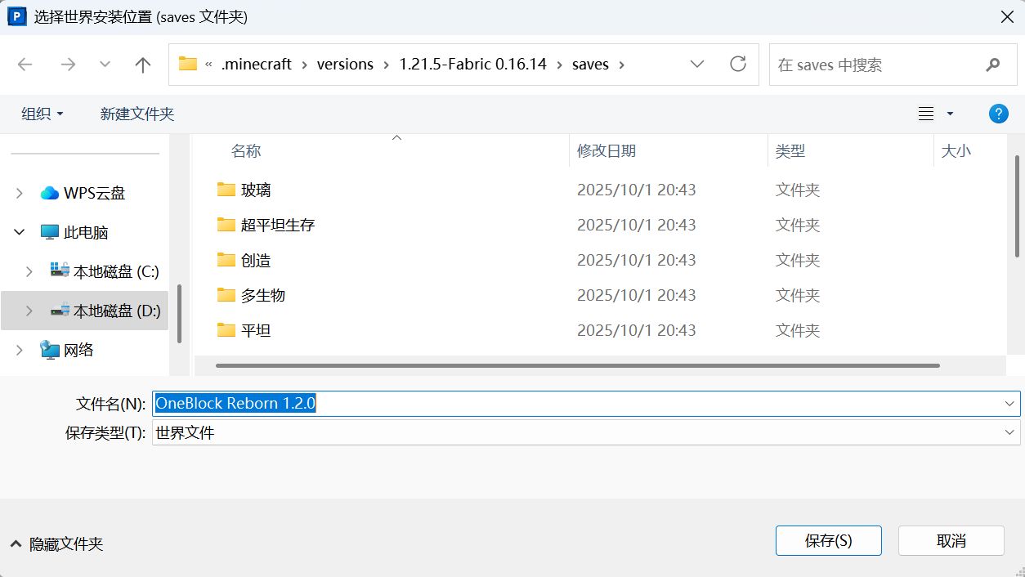This screenshot has width=1025, height=577.
Task: Navigate to 1.21.5-Fabric 0.16.14 breadcrumb
Action: [x=472, y=64]
